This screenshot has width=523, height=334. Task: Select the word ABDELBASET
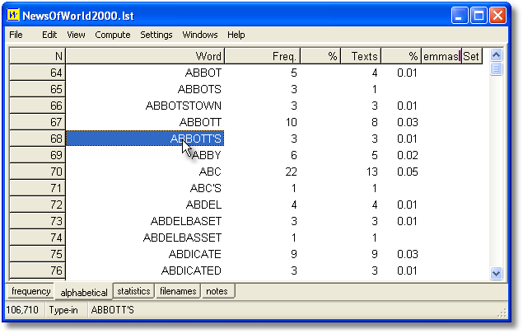tap(186, 221)
